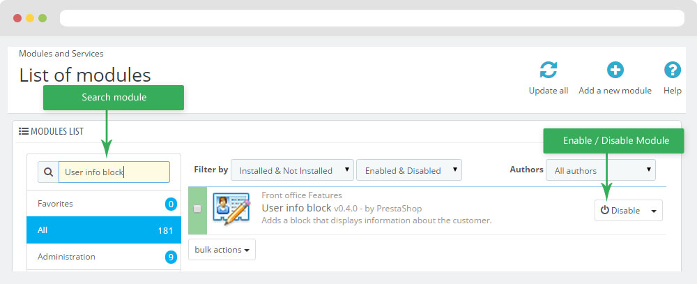The height and width of the screenshot is (284, 697).
Task: Tick the User info block checkbox
Action: (197, 209)
